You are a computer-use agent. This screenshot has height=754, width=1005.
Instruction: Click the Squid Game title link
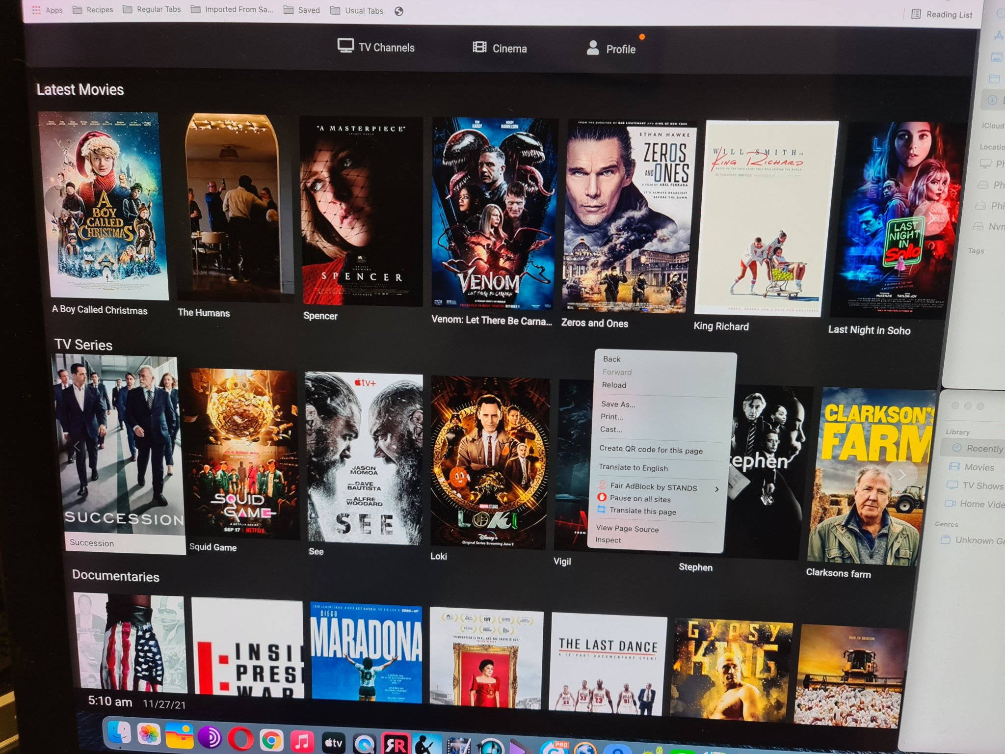(213, 547)
